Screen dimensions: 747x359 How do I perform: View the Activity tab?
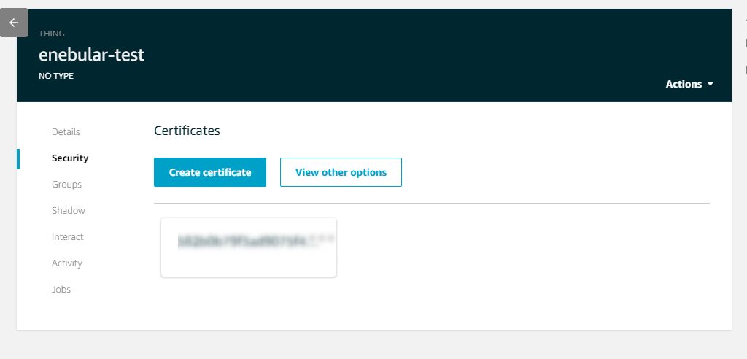click(67, 263)
